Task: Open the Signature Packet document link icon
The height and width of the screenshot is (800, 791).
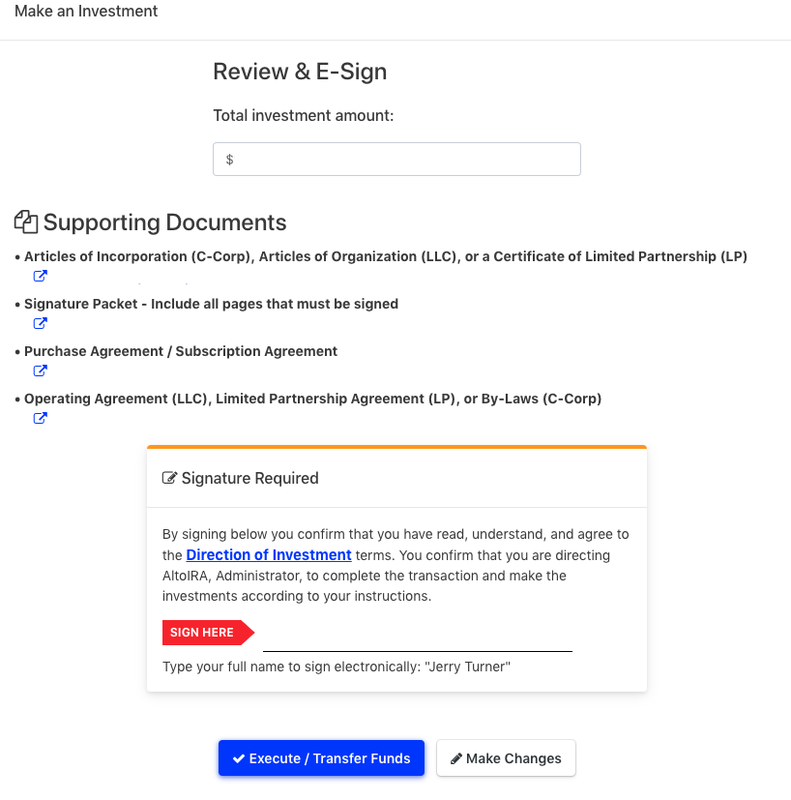Action: tap(41, 323)
